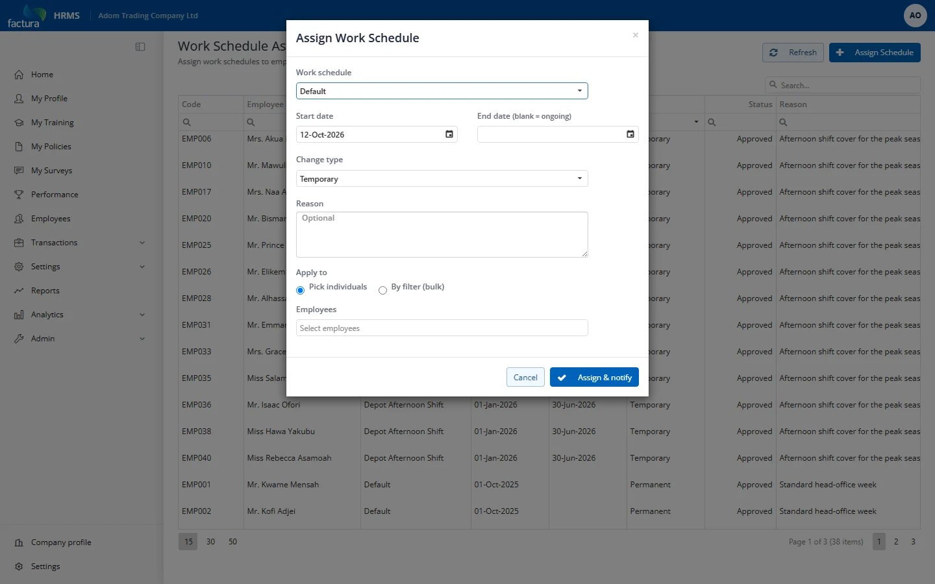Select Pick individuals radio option

(x=300, y=290)
